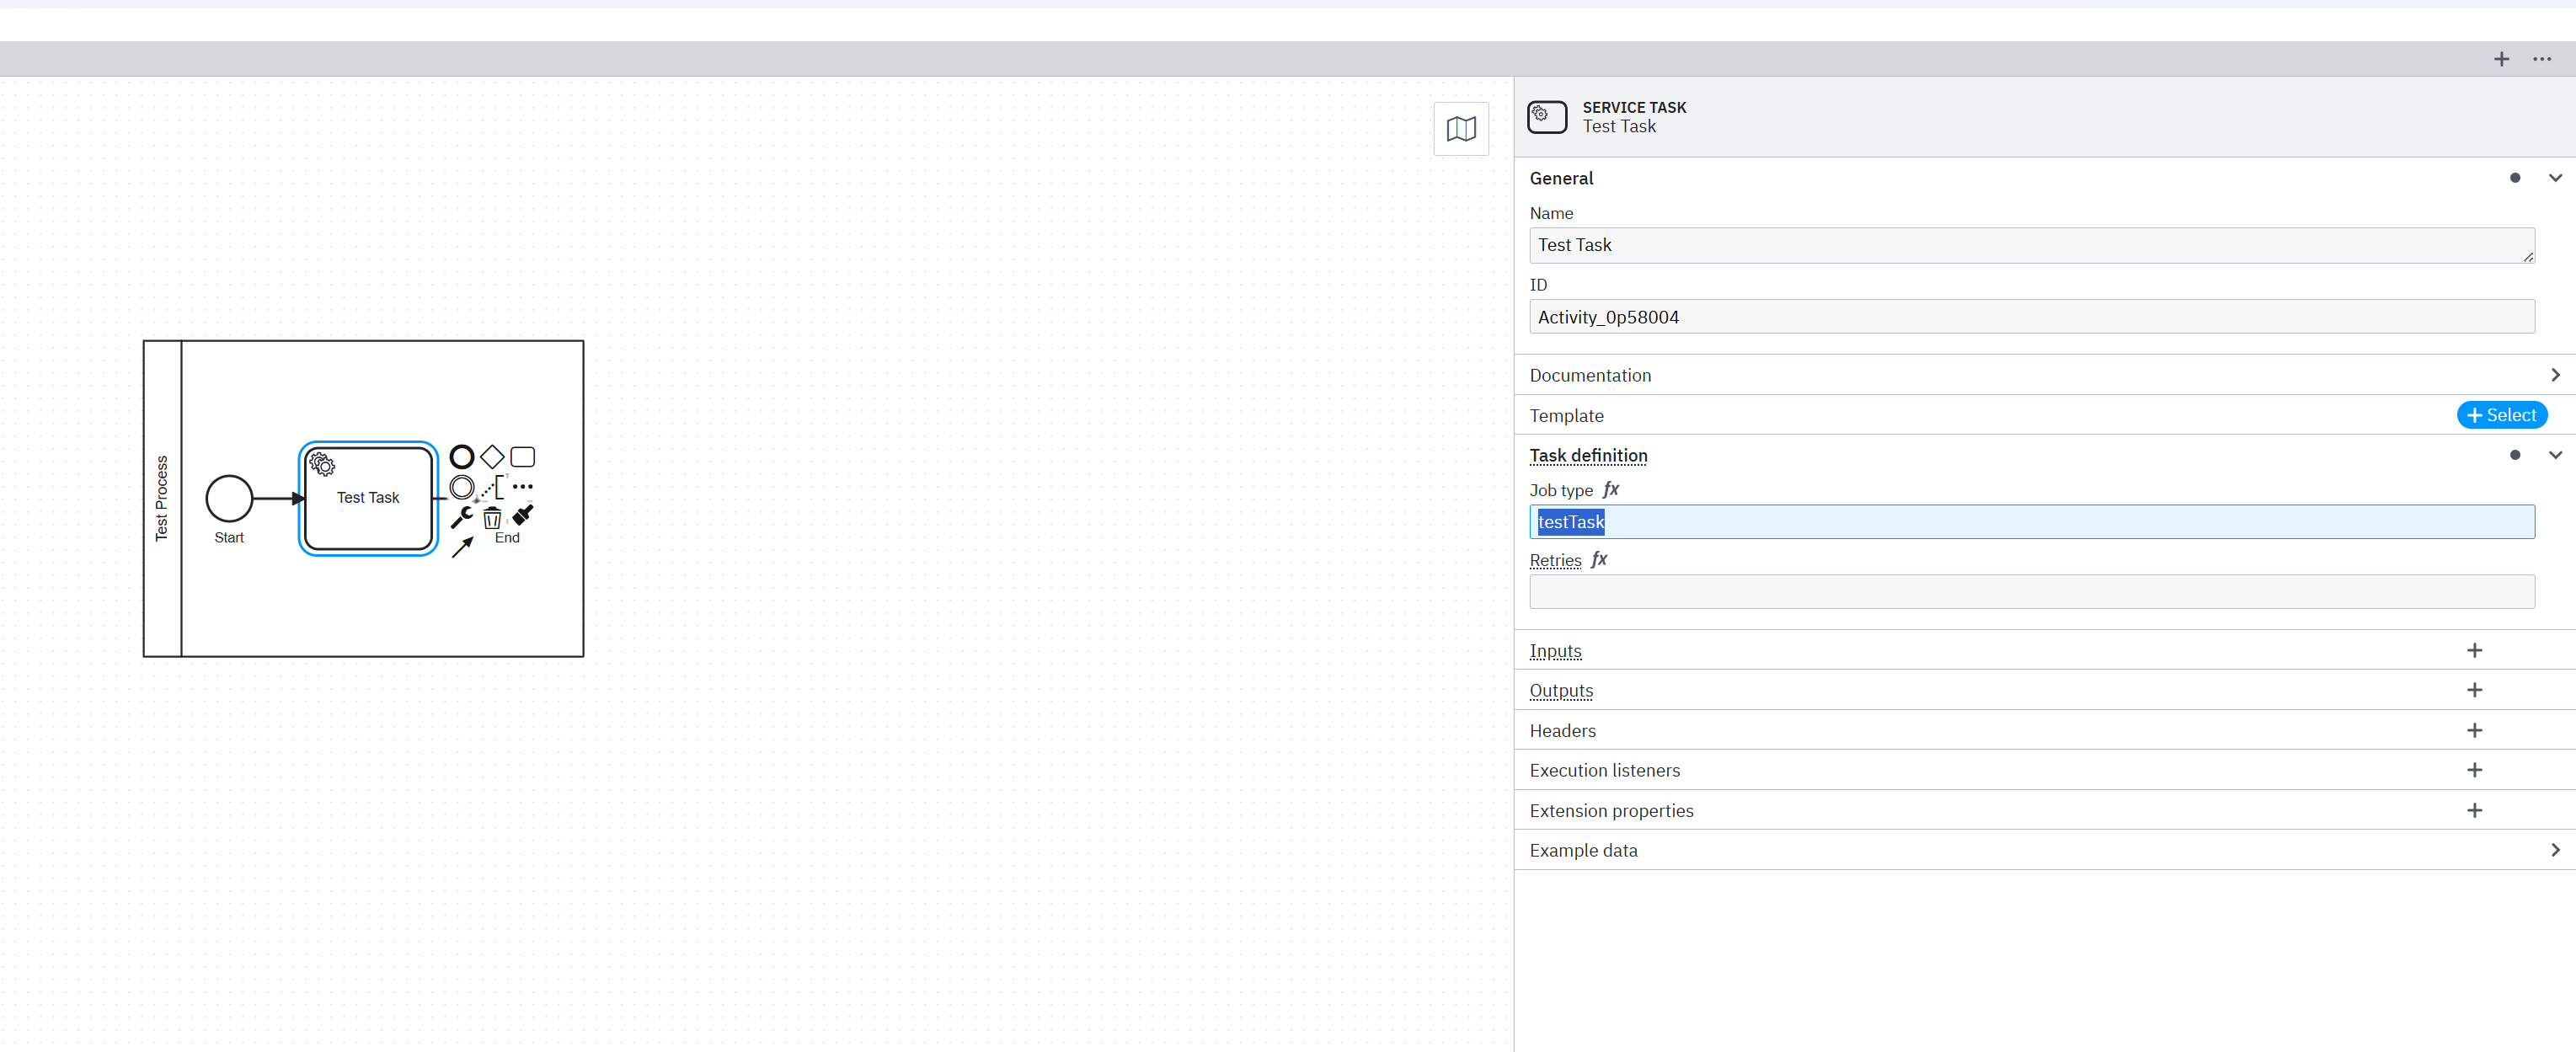Screen dimensions: 2576x1052
Task: Focus the Retries input field
Action: (2031, 592)
